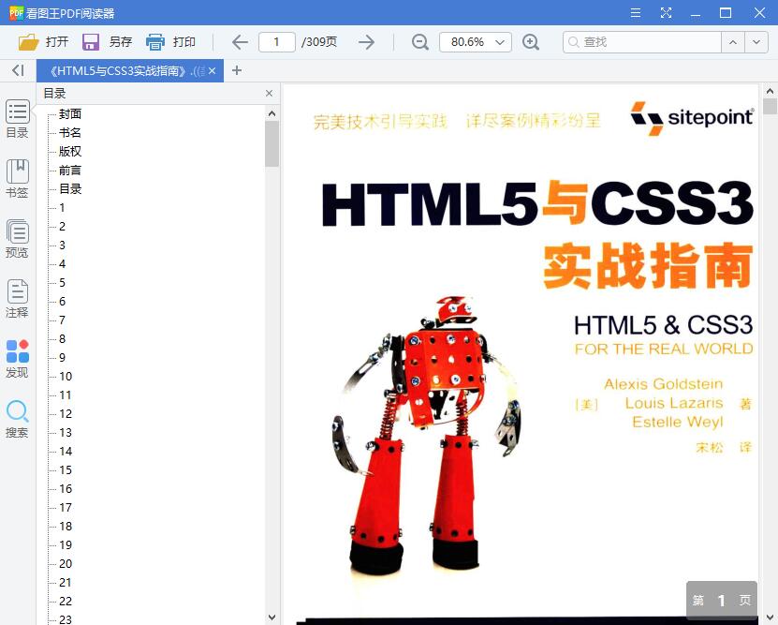
Task: Collapse the sidebar with the left arrow bar icon
Action: coord(18,70)
